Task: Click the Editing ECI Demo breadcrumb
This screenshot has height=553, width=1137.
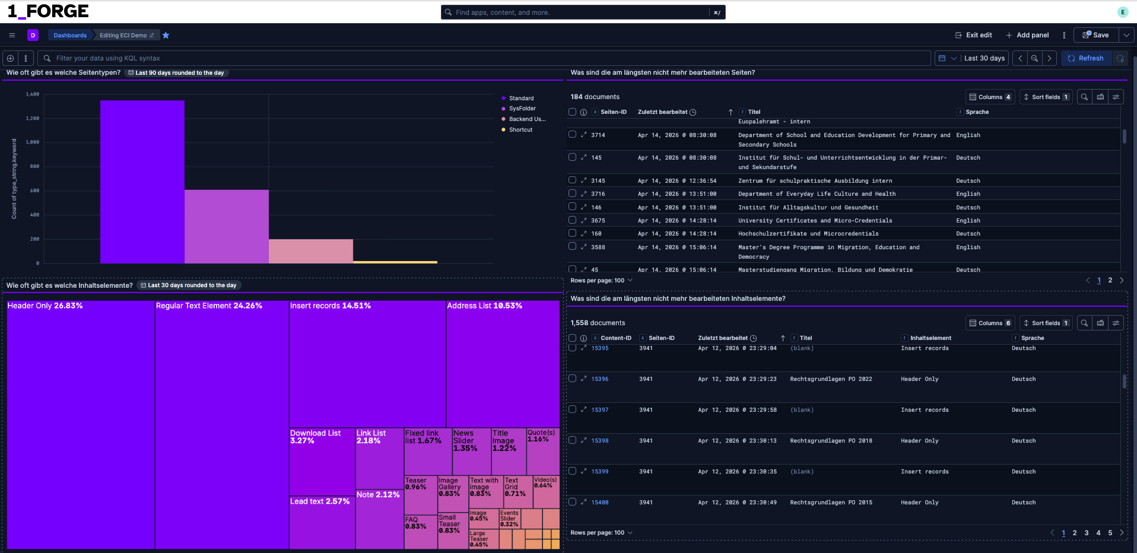Action: point(126,35)
